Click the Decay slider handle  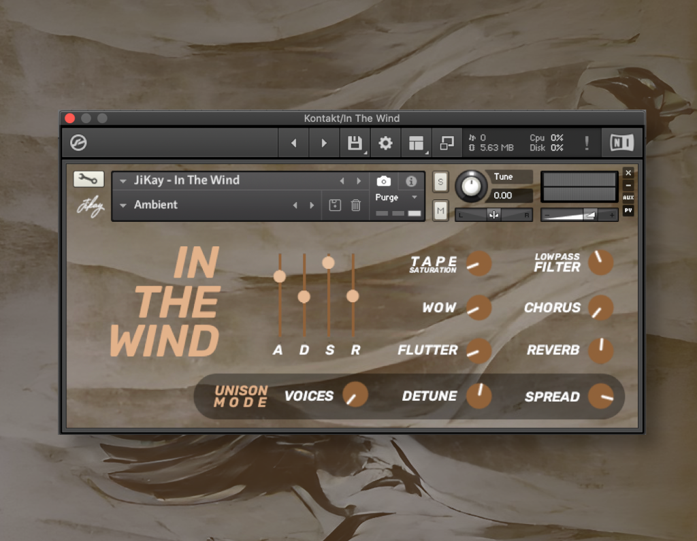point(304,297)
